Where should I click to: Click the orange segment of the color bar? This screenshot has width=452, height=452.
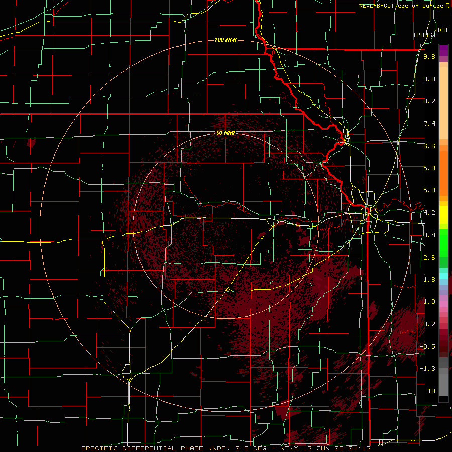443,173
